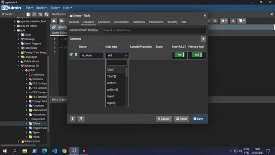Close the Create - Table dialog

(205, 15)
